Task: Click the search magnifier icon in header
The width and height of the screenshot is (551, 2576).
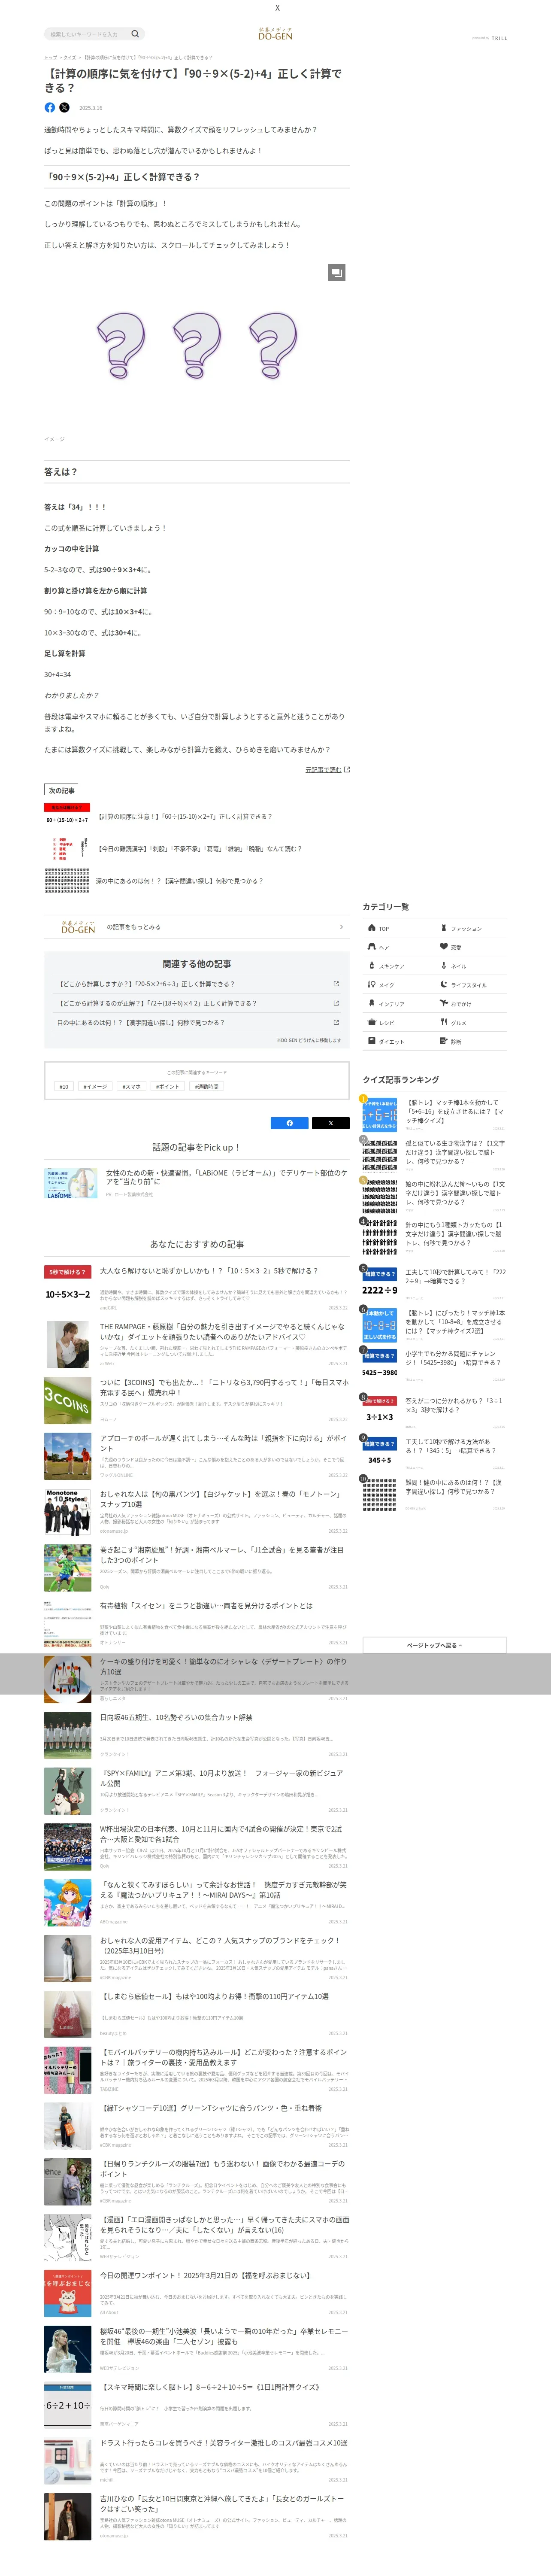Action: tap(136, 34)
